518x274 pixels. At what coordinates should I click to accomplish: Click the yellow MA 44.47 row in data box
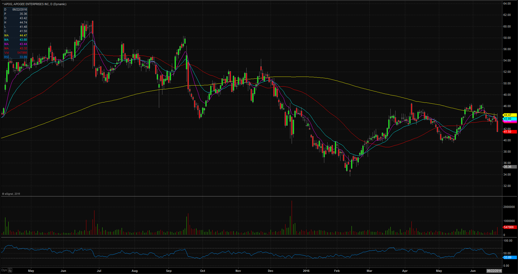click(x=15, y=35)
